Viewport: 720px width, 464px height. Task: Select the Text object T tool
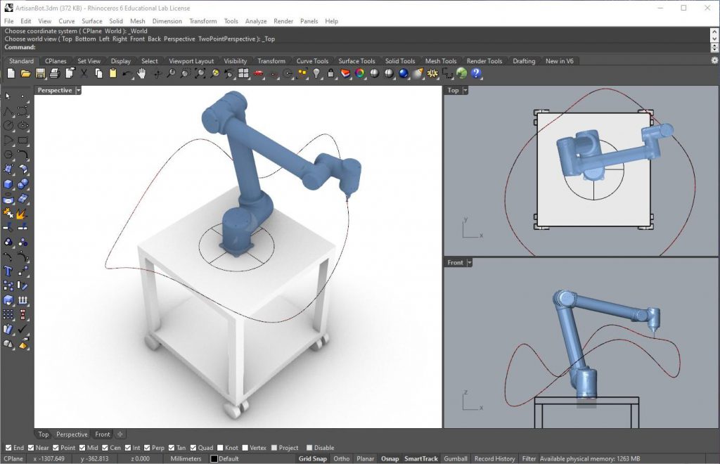tap(8, 271)
